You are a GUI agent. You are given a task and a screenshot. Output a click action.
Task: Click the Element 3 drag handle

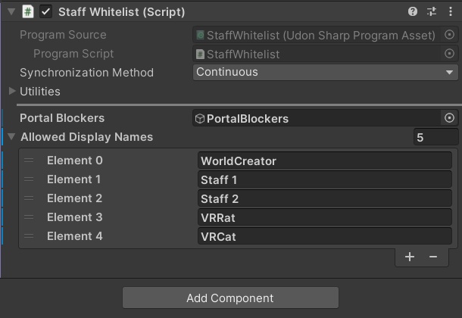pyautogui.click(x=29, y=217)
